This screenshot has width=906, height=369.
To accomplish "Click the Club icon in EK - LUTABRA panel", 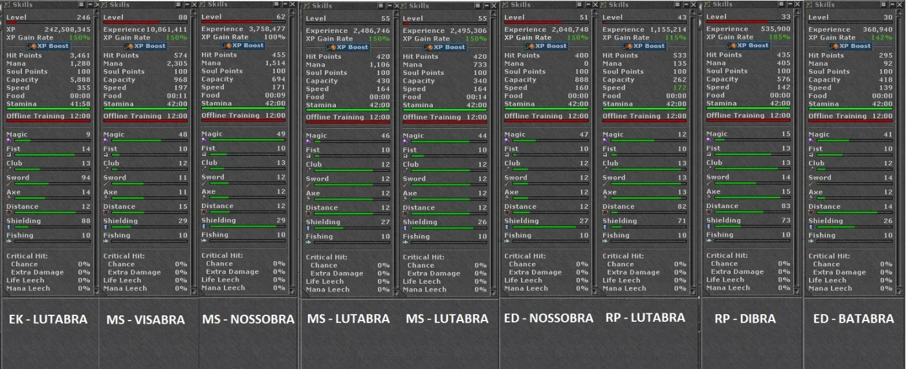I will coord(9,169).
